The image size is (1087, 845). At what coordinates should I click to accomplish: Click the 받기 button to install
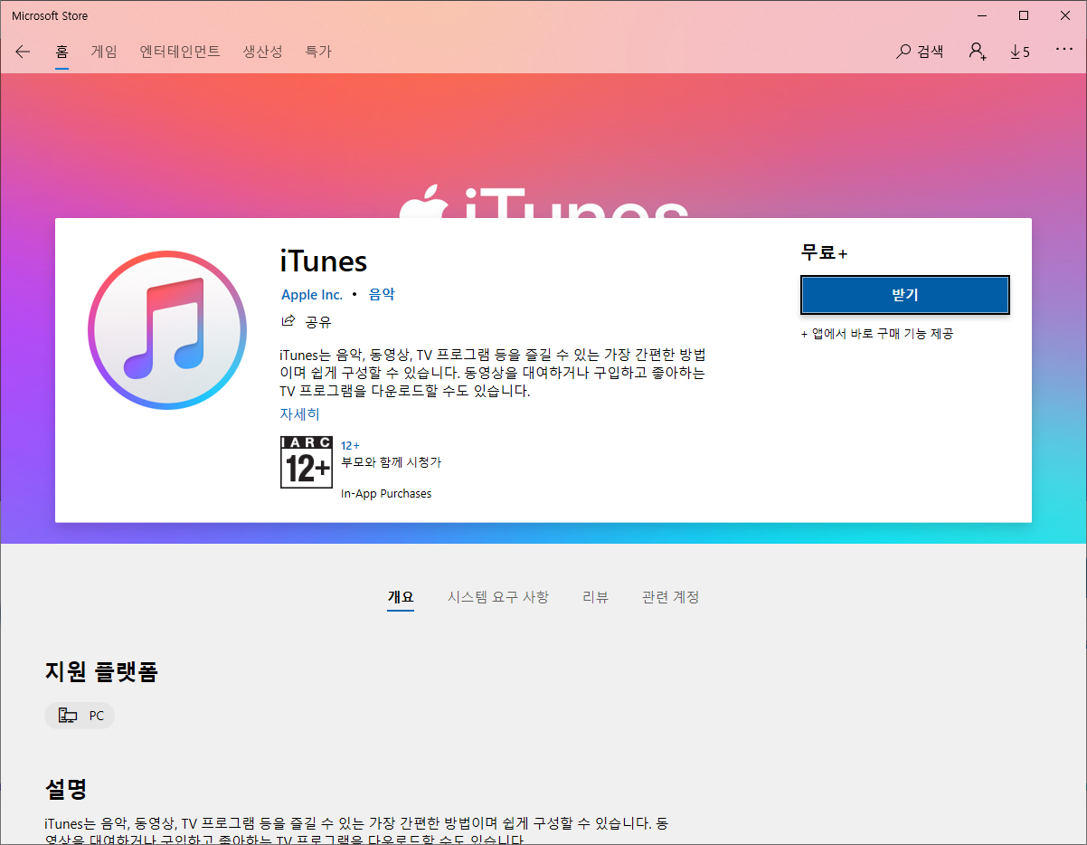coord(905,295)
